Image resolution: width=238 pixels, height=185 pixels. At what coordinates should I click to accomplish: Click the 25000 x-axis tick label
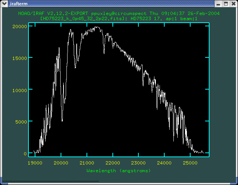[x=190, y=163]
